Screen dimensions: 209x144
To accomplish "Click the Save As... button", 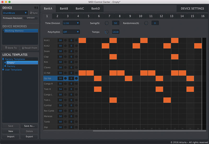I will [29, 126].
